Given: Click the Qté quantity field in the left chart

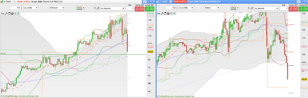Looking at the screenshot, I should 130,8.
